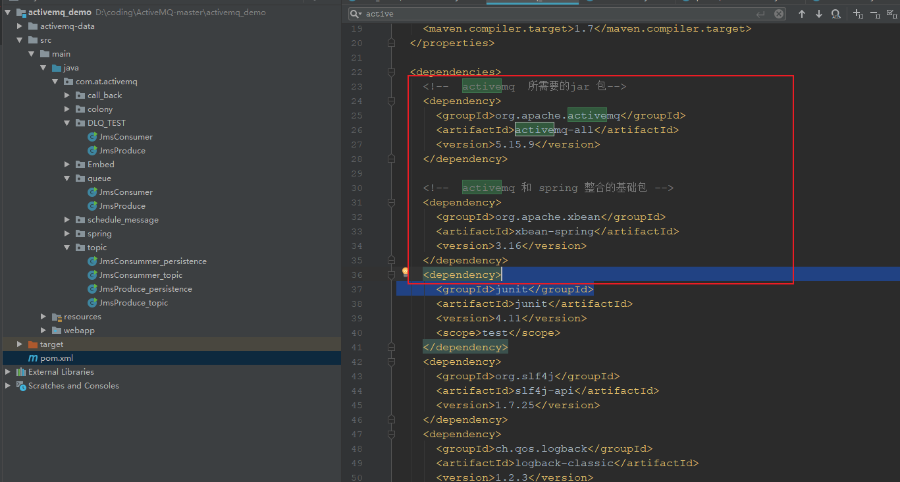The image size is (900, 482).
Task: Click the opening dependencies tag on line 22
Action: point(456,72)
